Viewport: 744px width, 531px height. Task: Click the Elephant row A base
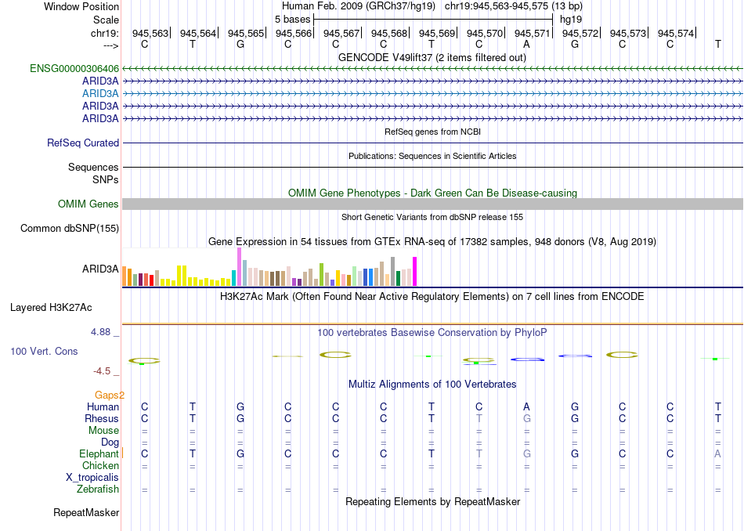tap(717, 453)
